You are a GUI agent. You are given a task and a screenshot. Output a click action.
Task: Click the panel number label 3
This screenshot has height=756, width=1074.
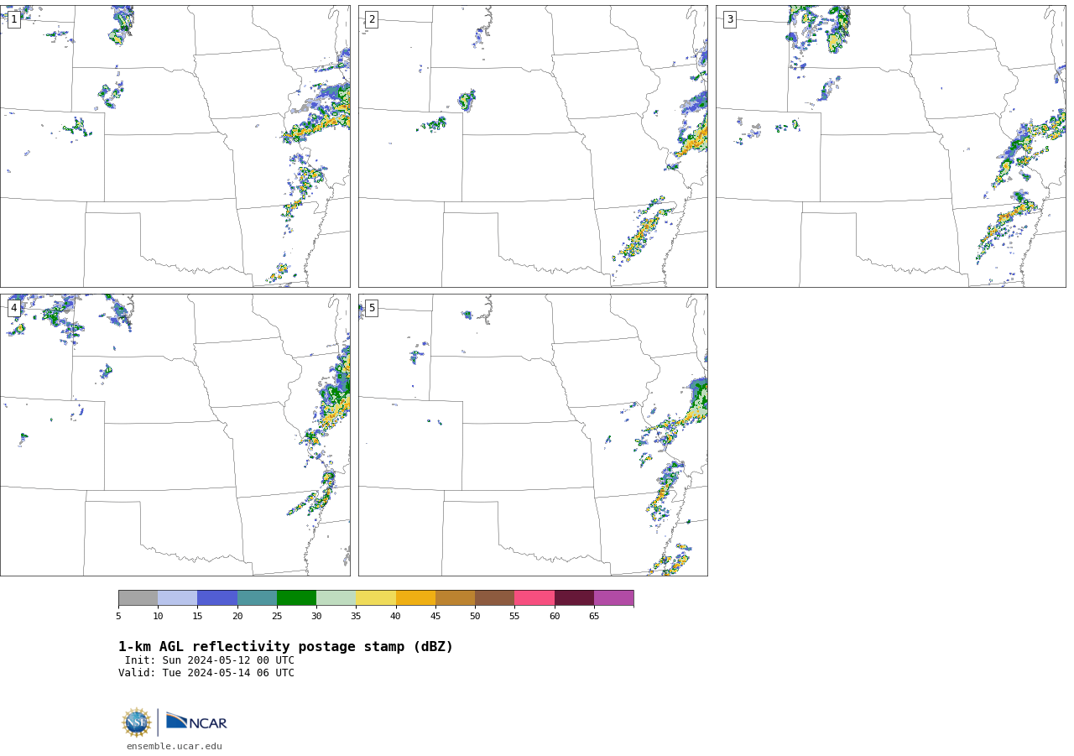pos(729,19)
